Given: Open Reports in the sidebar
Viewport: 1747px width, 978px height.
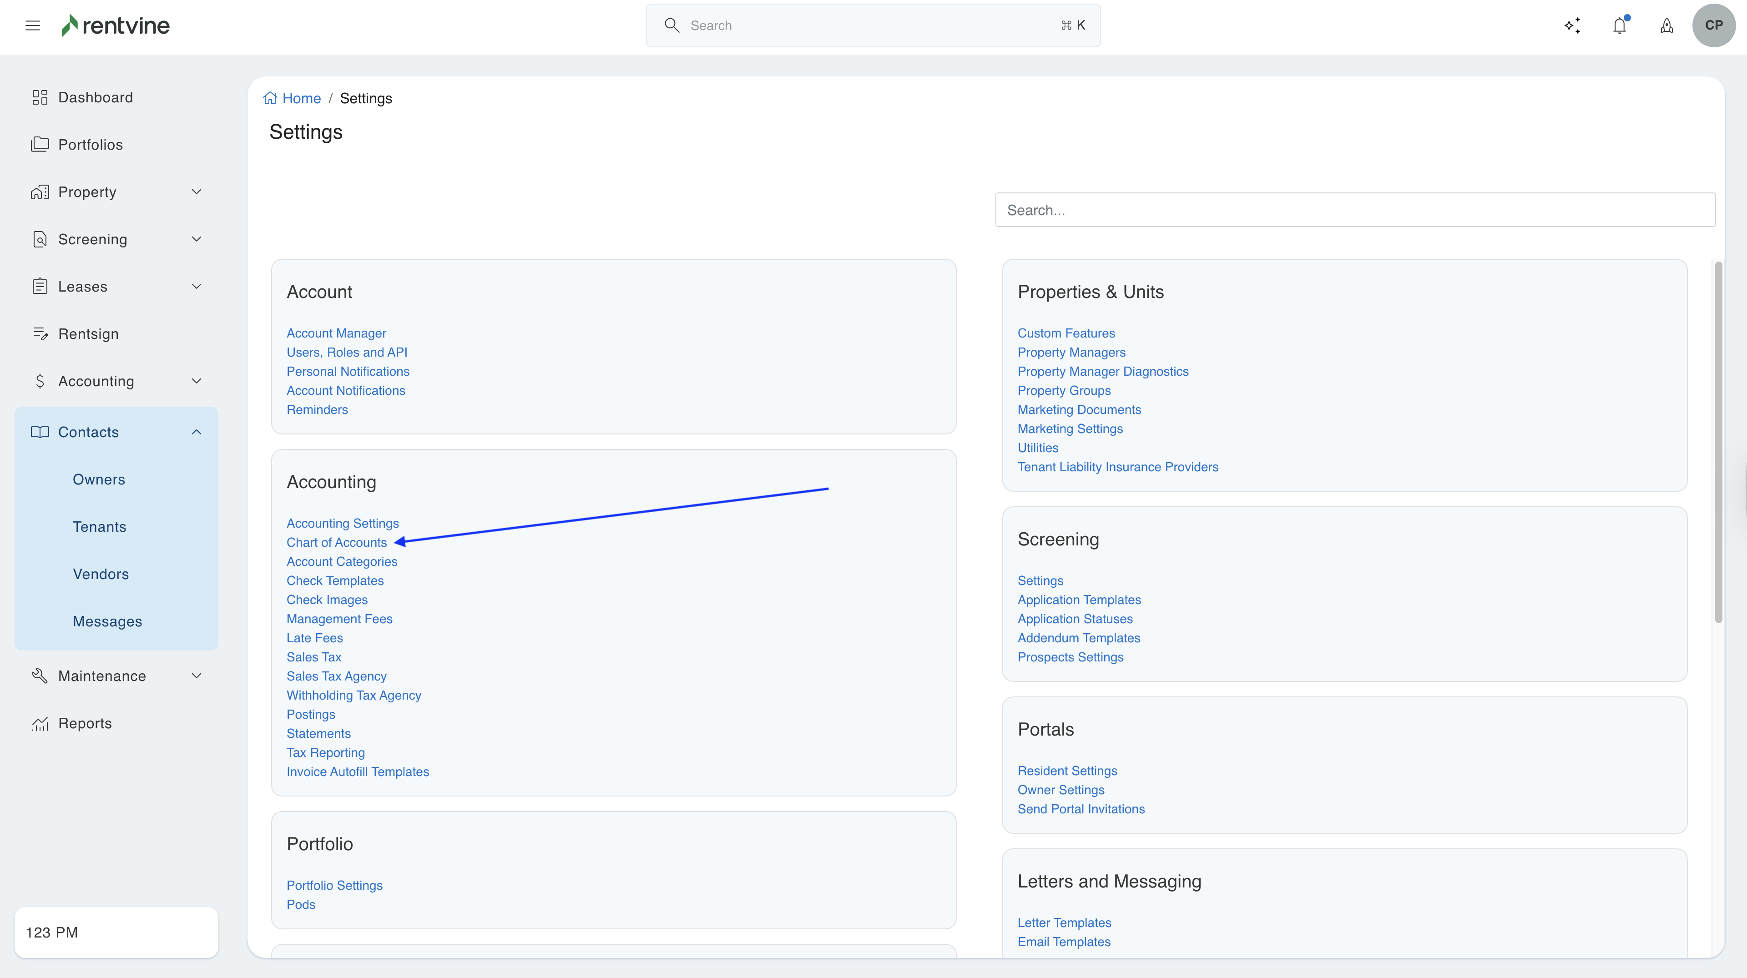Looking at the screenshot, I should (x=85, y=723).
